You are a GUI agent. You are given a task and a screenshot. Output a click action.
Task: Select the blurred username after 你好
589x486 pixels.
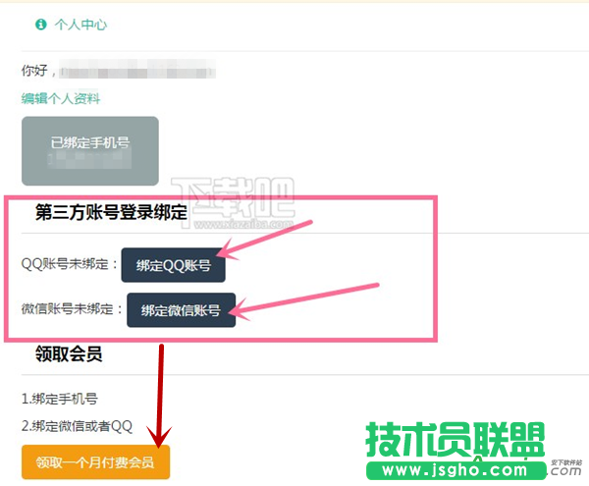pos(135,71)
